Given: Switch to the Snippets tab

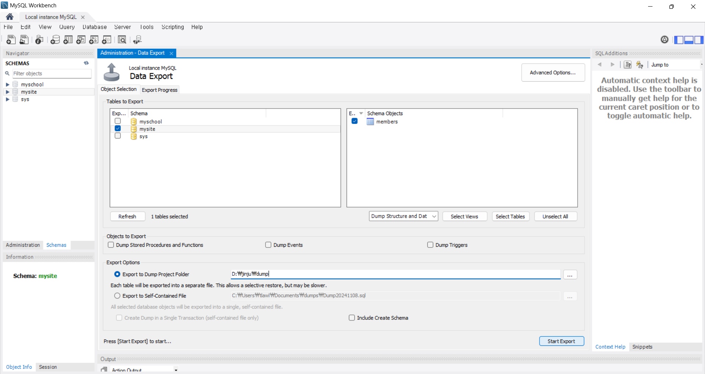Looking at the screenshot, I should [x=642, y=347].
